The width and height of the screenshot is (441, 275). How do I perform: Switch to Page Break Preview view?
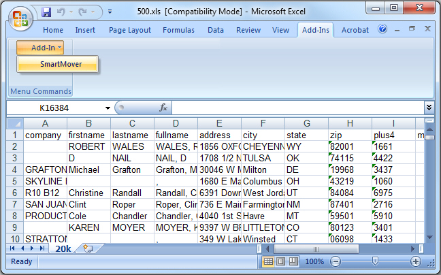293,261
